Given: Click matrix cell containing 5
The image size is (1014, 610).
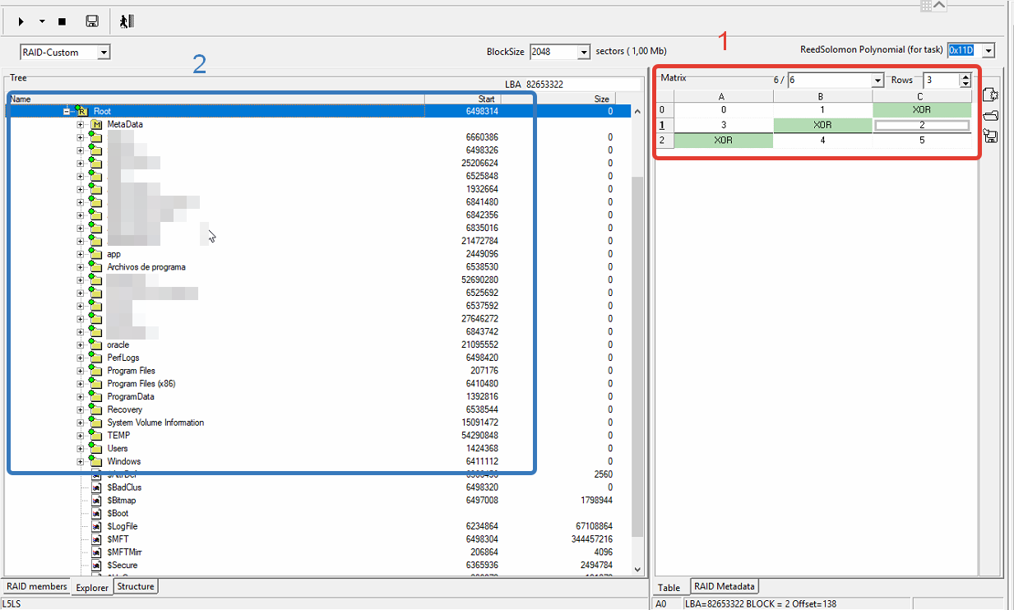Looking at the screenshot, I should pyautogui.click(x=922, y=141).
